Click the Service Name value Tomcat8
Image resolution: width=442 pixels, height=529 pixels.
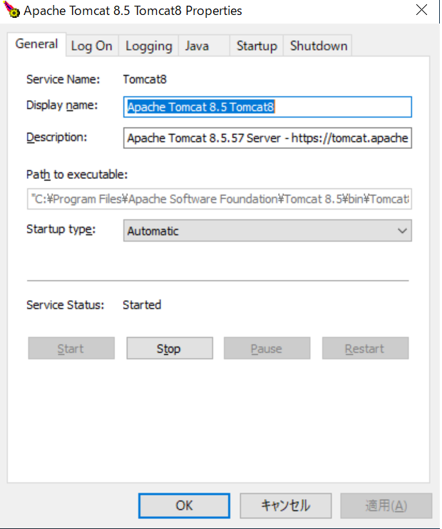tap(145, 80)
